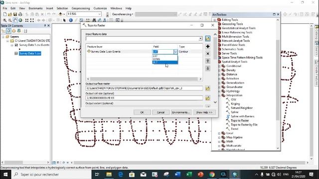Open the Windows menu

click(116, 8)
